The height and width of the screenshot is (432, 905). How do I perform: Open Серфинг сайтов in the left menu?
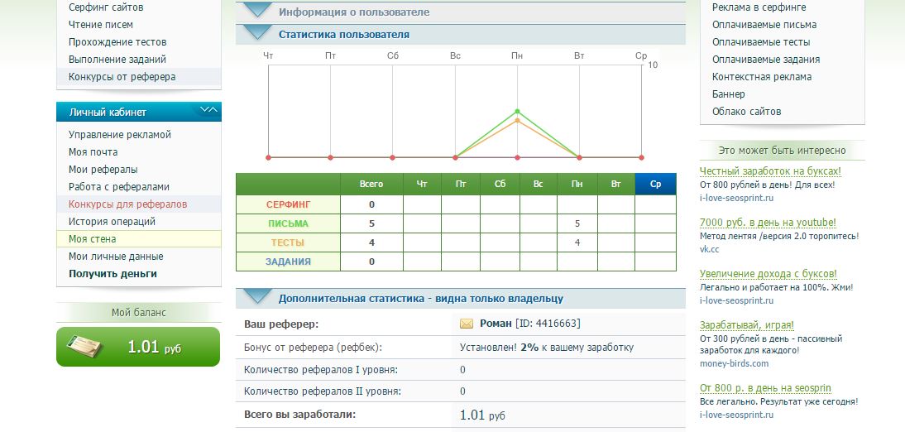click(106, 7)
